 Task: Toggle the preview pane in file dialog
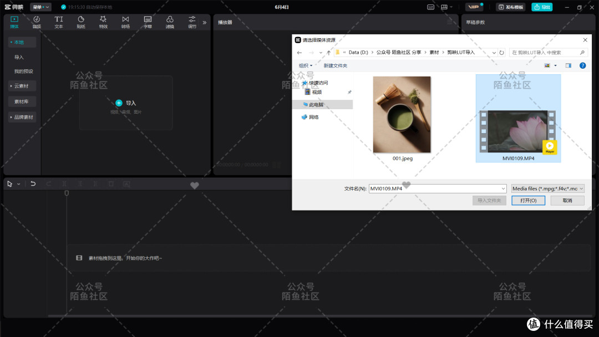[x=568, y=65]
